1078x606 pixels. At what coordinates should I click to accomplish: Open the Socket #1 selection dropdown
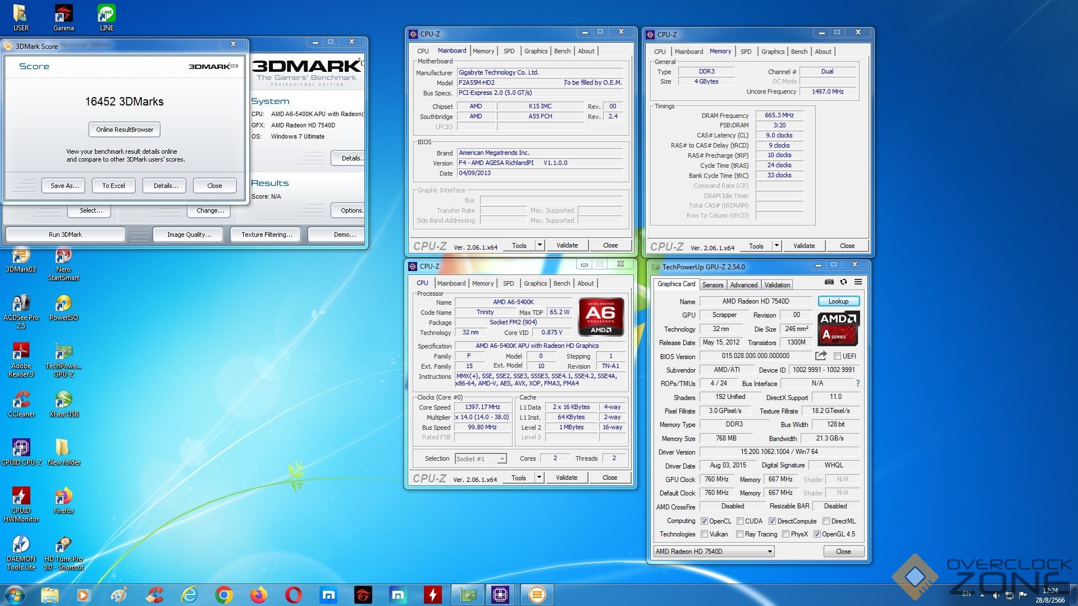click(x=502, y=459)
